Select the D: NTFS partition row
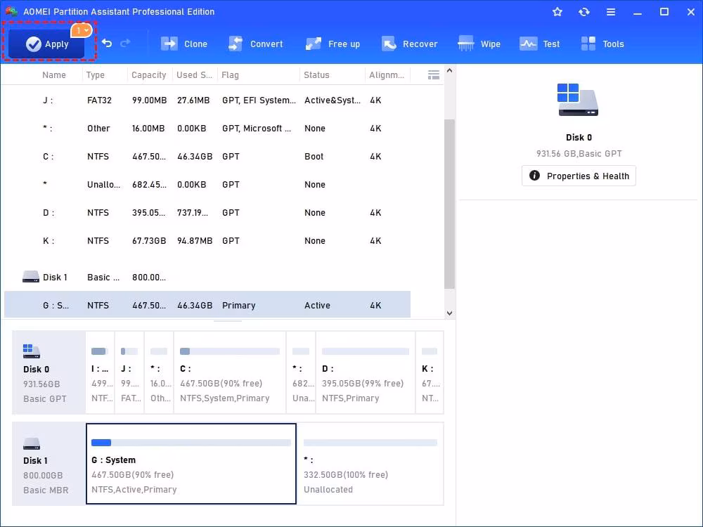This screenshot has height=527, width=703. pos(207,213)
